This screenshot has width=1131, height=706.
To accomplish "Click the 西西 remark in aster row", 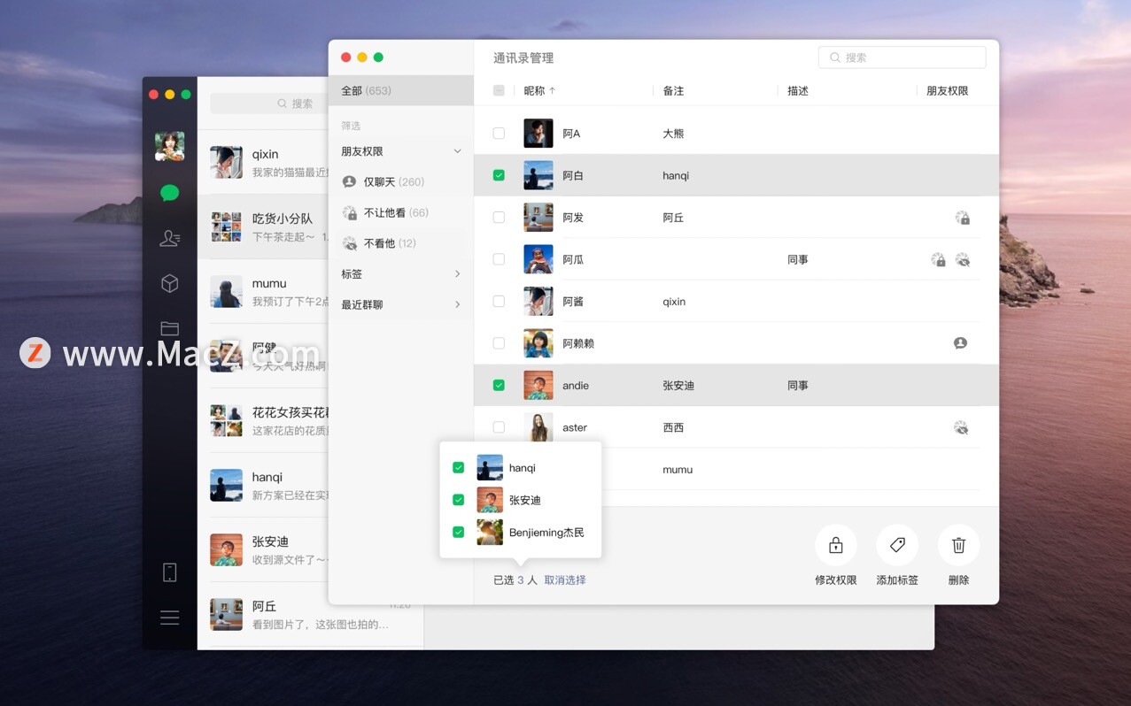I will point(673,427).
